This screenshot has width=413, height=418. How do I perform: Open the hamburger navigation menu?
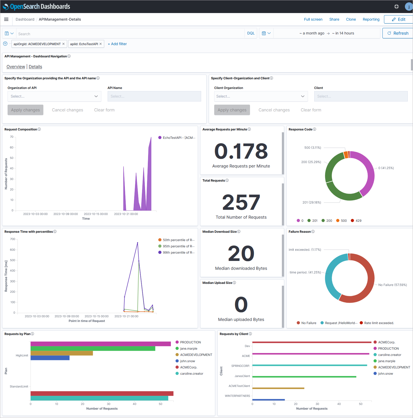6,19
